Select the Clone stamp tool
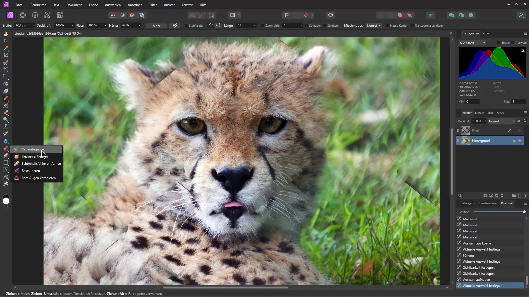 (x=6, y=127)
